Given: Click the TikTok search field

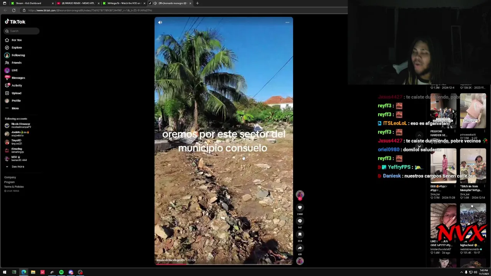Looking at the screenshot, I should tap(21, 31).
